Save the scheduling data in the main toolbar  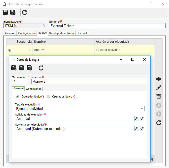point(5,12)
